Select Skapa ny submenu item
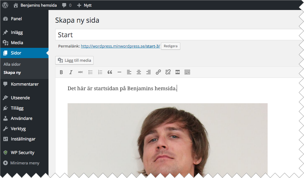The image size is (304, 178). pos(12,73)
